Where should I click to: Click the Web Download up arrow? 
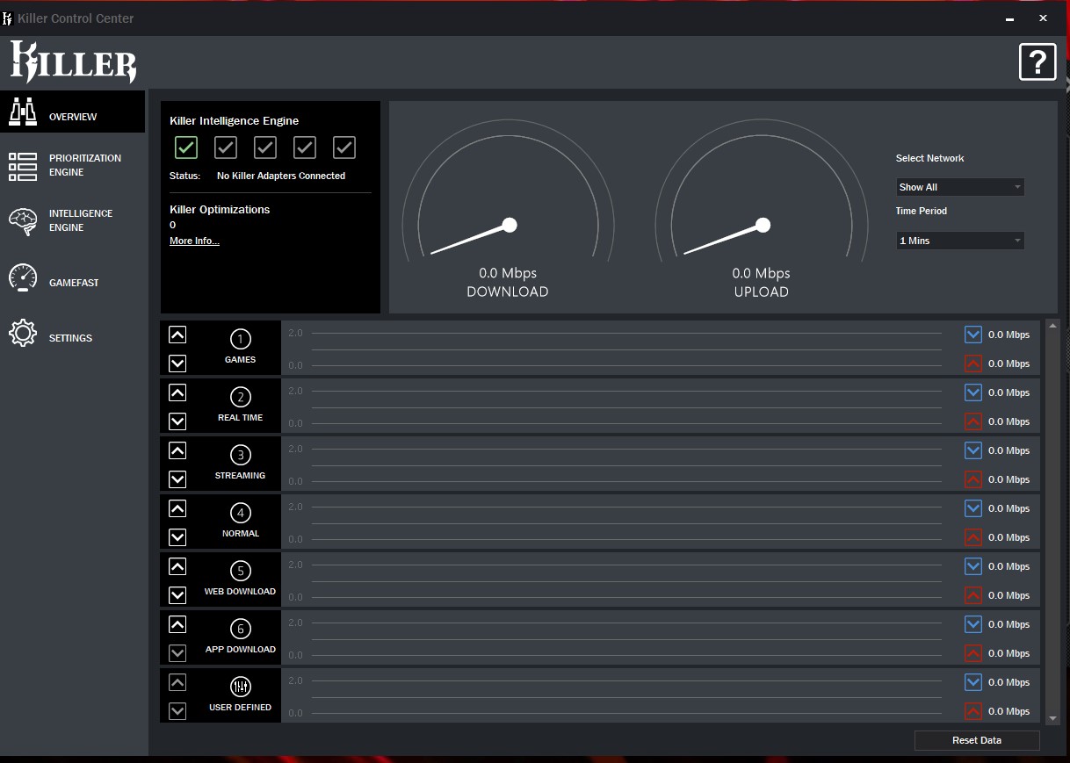177,566
